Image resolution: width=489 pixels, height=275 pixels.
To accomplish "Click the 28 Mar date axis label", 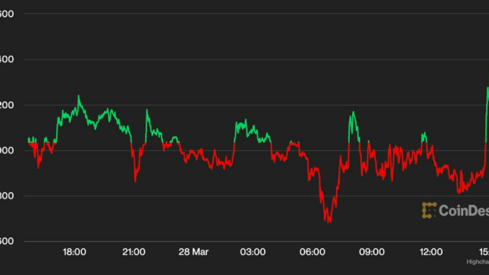I will coord(193,252).
